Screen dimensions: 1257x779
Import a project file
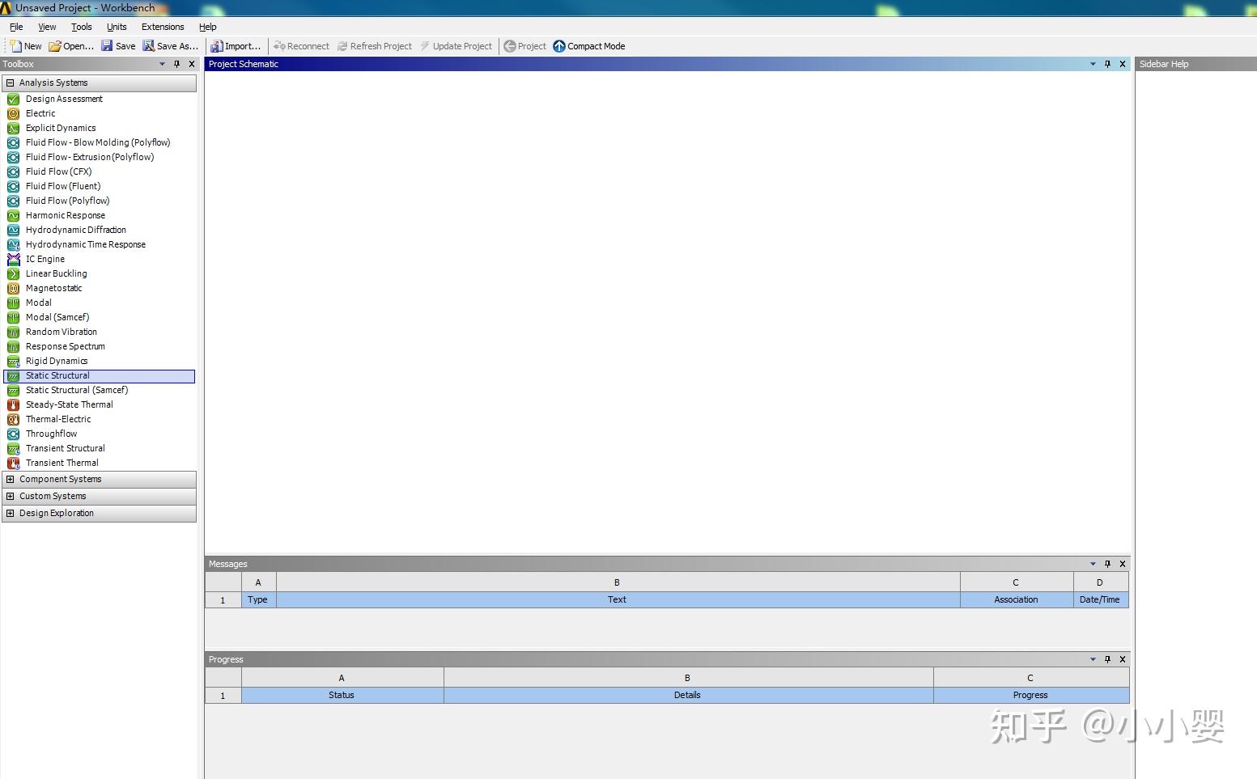[x=236, y=46]
